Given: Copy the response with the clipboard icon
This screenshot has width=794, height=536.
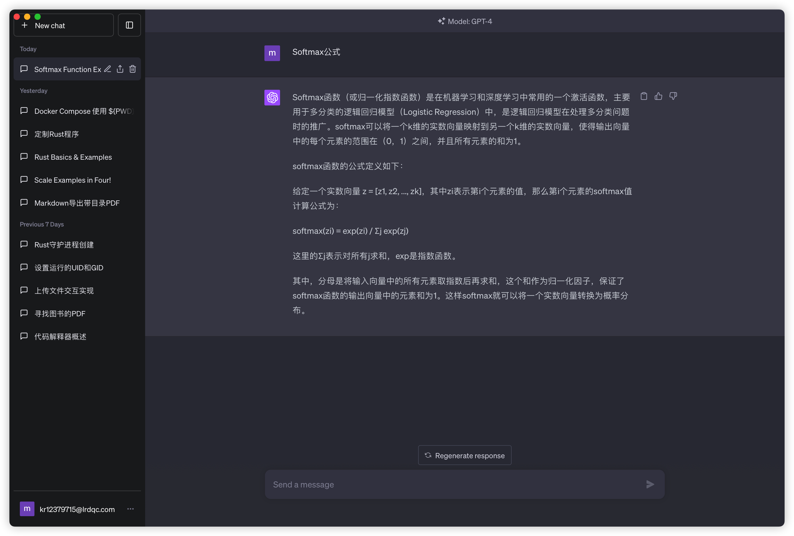Looking at the screenshot, I should [x=644, y=96].
